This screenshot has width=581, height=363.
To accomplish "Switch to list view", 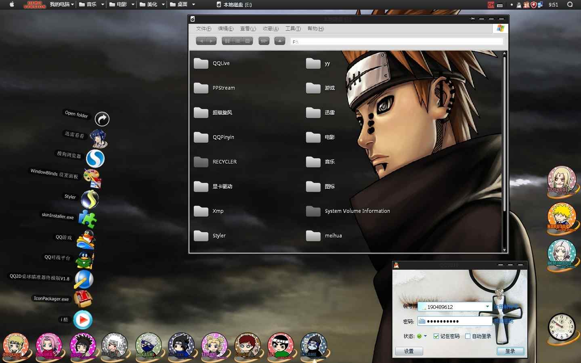I will coord(237,41).
